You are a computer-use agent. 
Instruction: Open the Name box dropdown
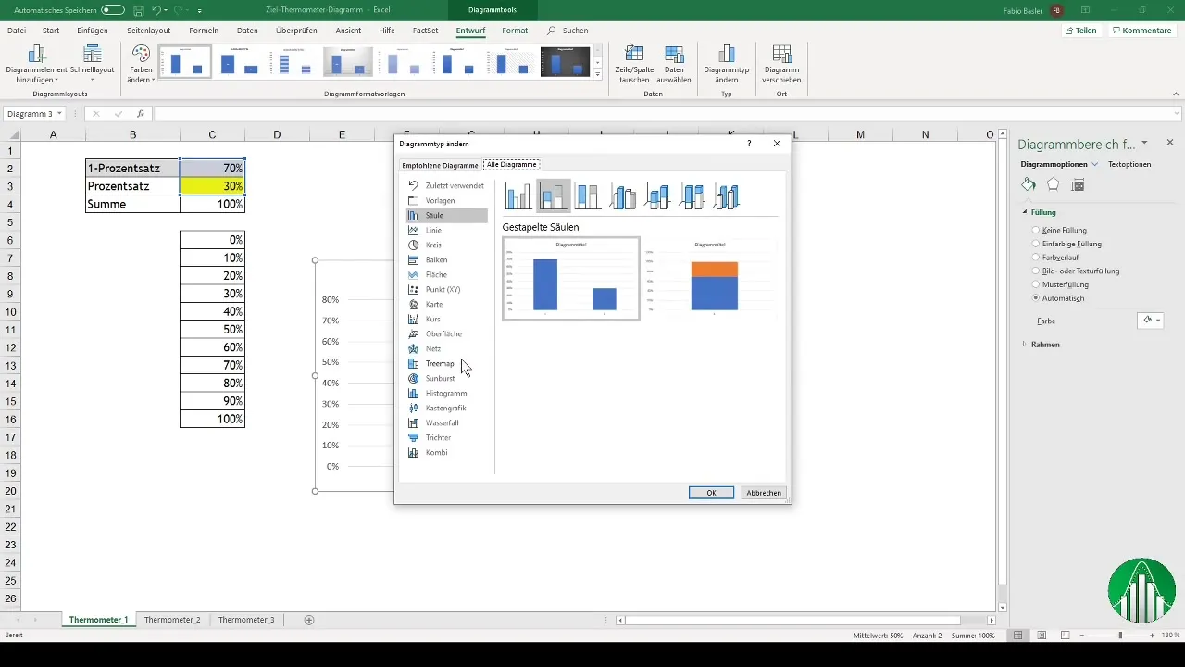point(59,114)
